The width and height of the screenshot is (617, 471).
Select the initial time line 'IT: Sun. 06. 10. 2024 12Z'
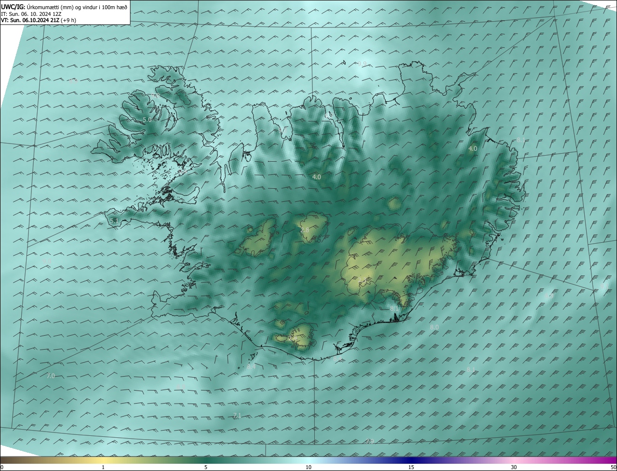click(31, 13)
